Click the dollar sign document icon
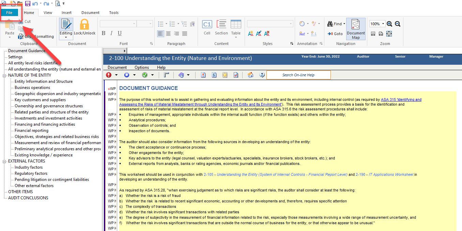462x231 pixels. tap(214, 75)
